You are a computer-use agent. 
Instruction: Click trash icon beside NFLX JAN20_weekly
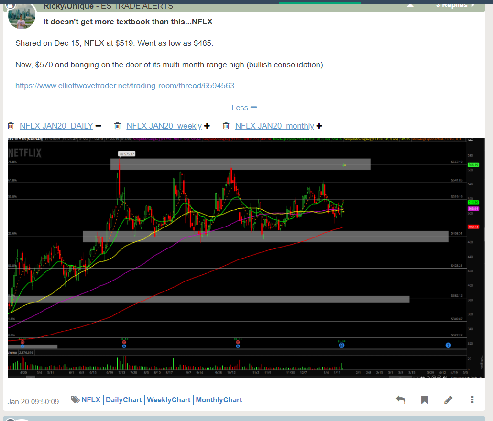click(117, 126)
